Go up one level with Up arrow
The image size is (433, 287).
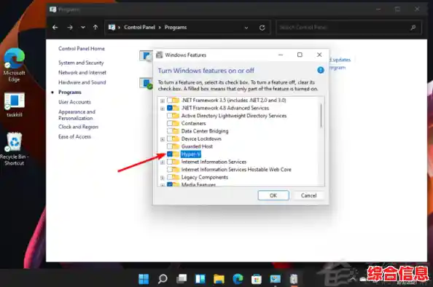95,28
